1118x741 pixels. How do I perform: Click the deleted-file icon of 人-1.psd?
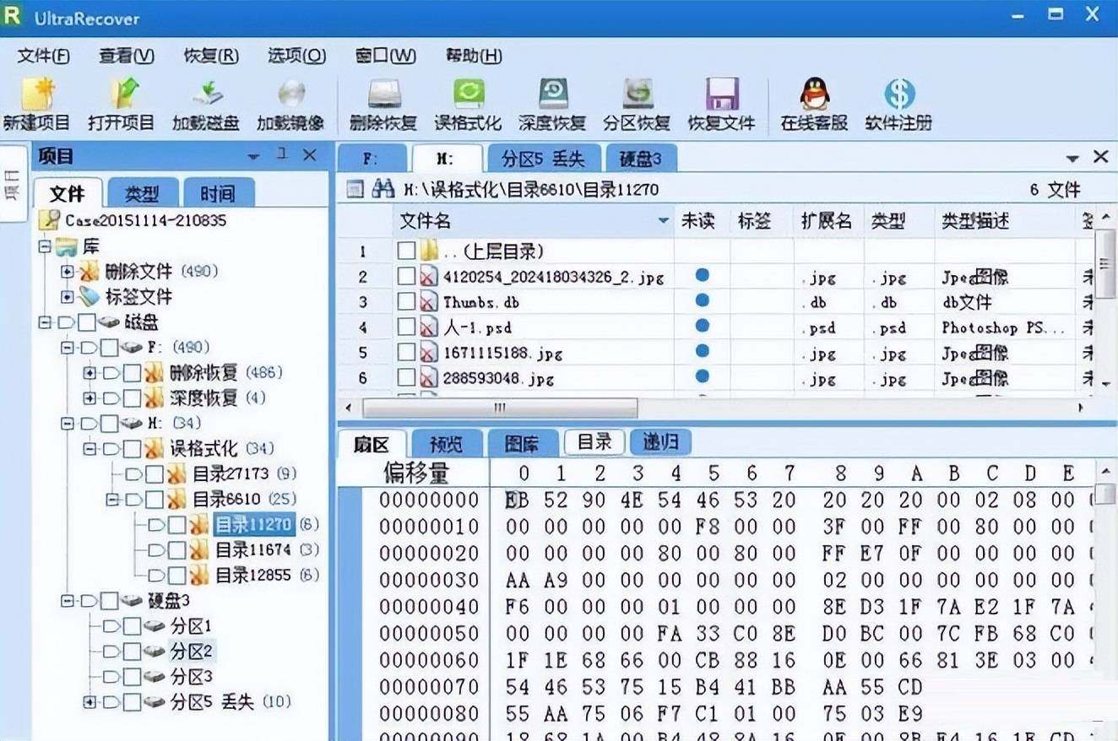click(x=430, y=327)
